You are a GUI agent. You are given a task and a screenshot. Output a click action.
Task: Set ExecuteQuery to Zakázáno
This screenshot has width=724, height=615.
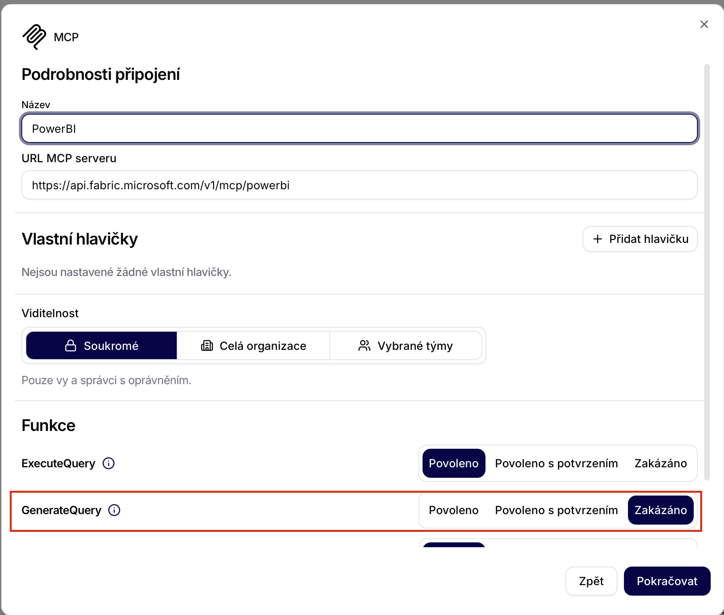coord(661,463)
